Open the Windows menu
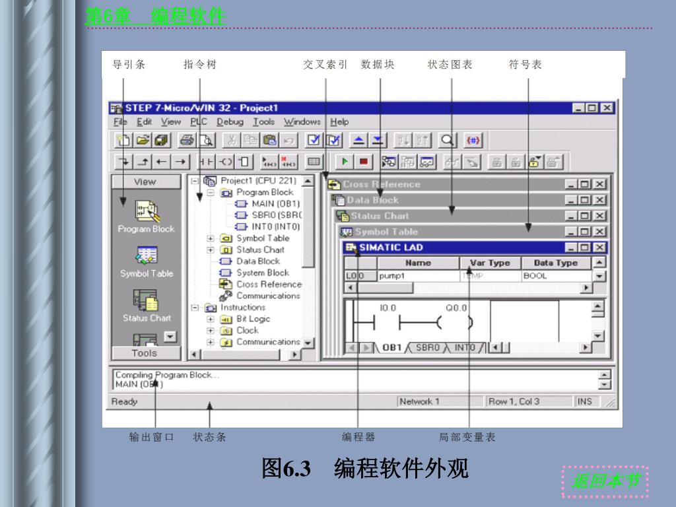Viewport: 676px width, 507px height. coord(302,122)
